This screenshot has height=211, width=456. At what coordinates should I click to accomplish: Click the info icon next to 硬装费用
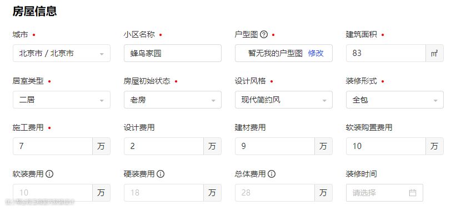click(x=161, y=174)
